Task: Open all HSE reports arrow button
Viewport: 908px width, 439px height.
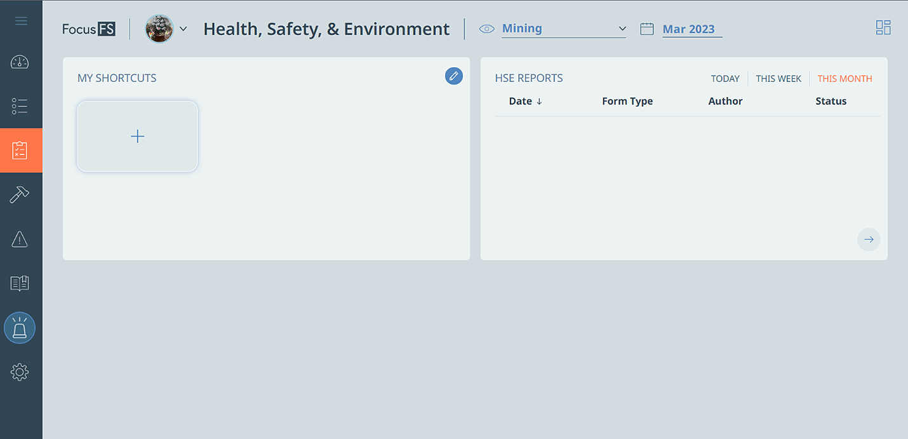Action: click(869, 240)
